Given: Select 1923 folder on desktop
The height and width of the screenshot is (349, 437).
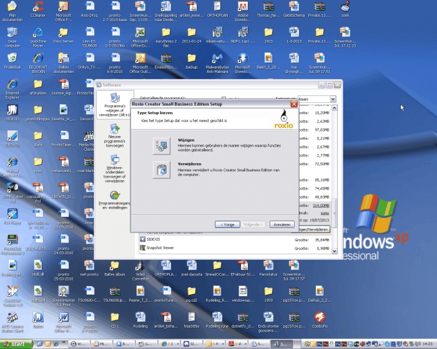Looking at the screenshot, I should click(268, 35).
